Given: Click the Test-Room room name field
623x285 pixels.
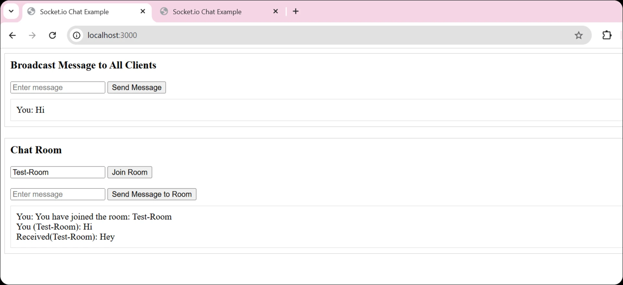Looking at the screenshot, I should 58,172.
